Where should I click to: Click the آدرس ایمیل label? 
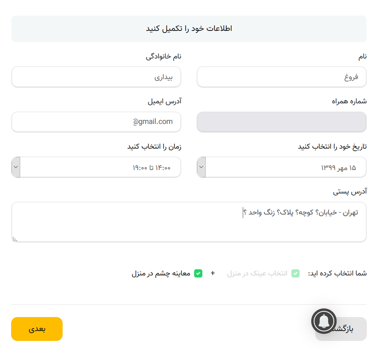point(164,101)
